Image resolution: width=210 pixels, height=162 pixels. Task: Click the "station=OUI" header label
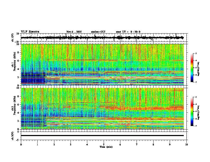click(x=98, y=32)
